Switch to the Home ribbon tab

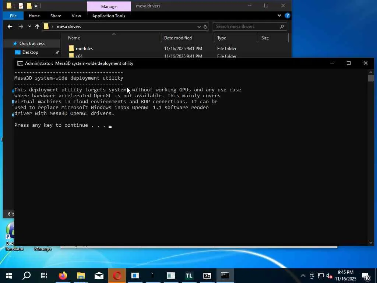(x=34, y=16)
